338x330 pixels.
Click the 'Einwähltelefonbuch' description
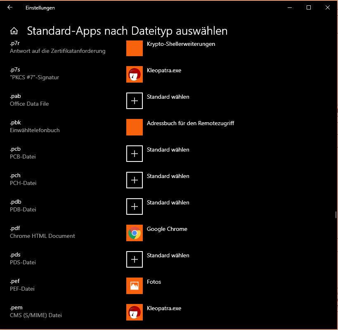click(x=35, y=130)
